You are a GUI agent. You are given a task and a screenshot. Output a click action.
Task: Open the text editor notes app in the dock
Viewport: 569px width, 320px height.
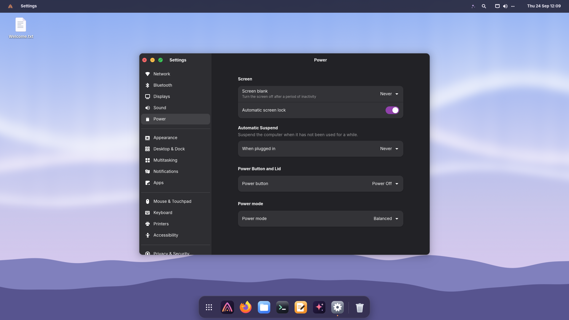301,307
